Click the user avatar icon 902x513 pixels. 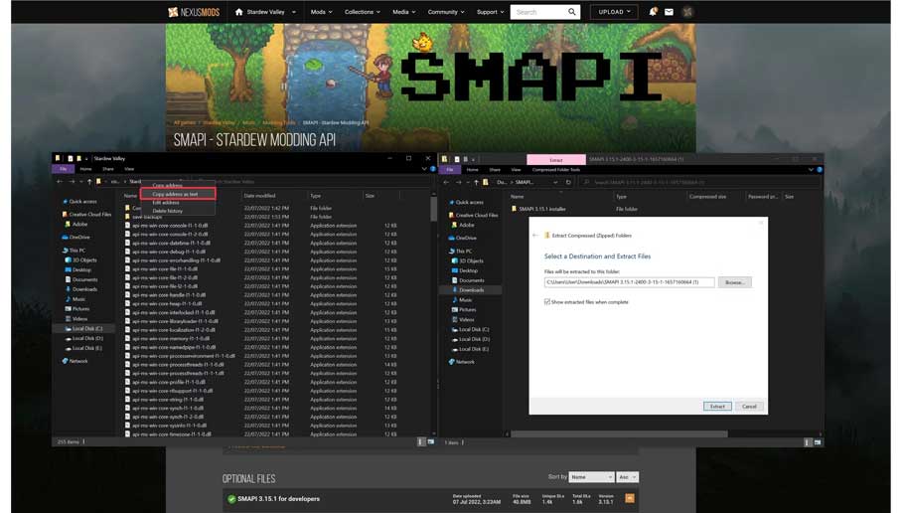click(687, 12)
